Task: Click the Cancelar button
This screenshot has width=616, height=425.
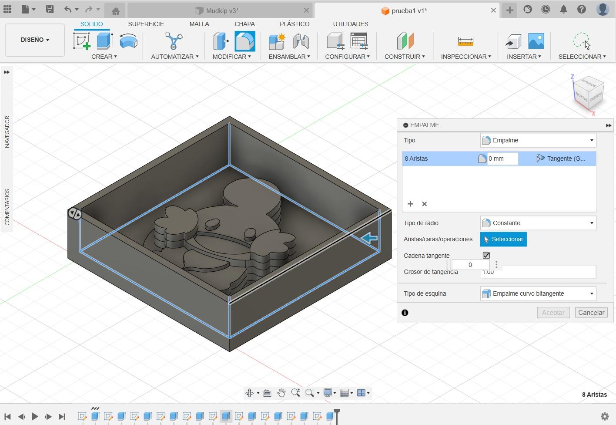Action: 591,313
